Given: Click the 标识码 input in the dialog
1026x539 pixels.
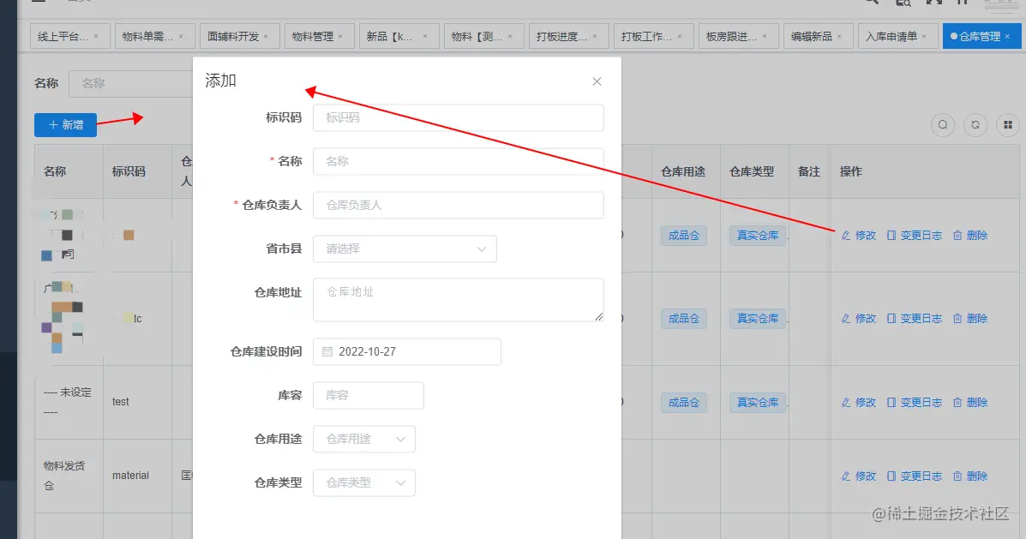Looking at the screenshot, I should pyautogui.click(x=458, y=117).
